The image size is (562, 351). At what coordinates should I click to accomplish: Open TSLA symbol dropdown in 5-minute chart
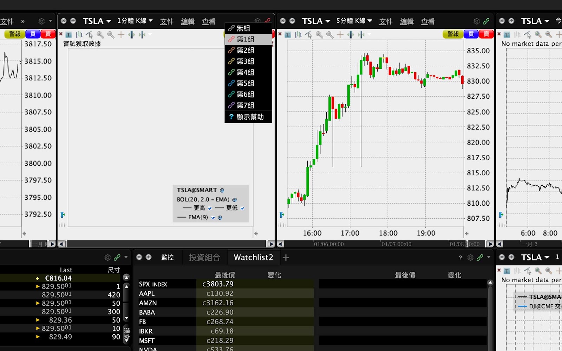[x=316, y=21]
